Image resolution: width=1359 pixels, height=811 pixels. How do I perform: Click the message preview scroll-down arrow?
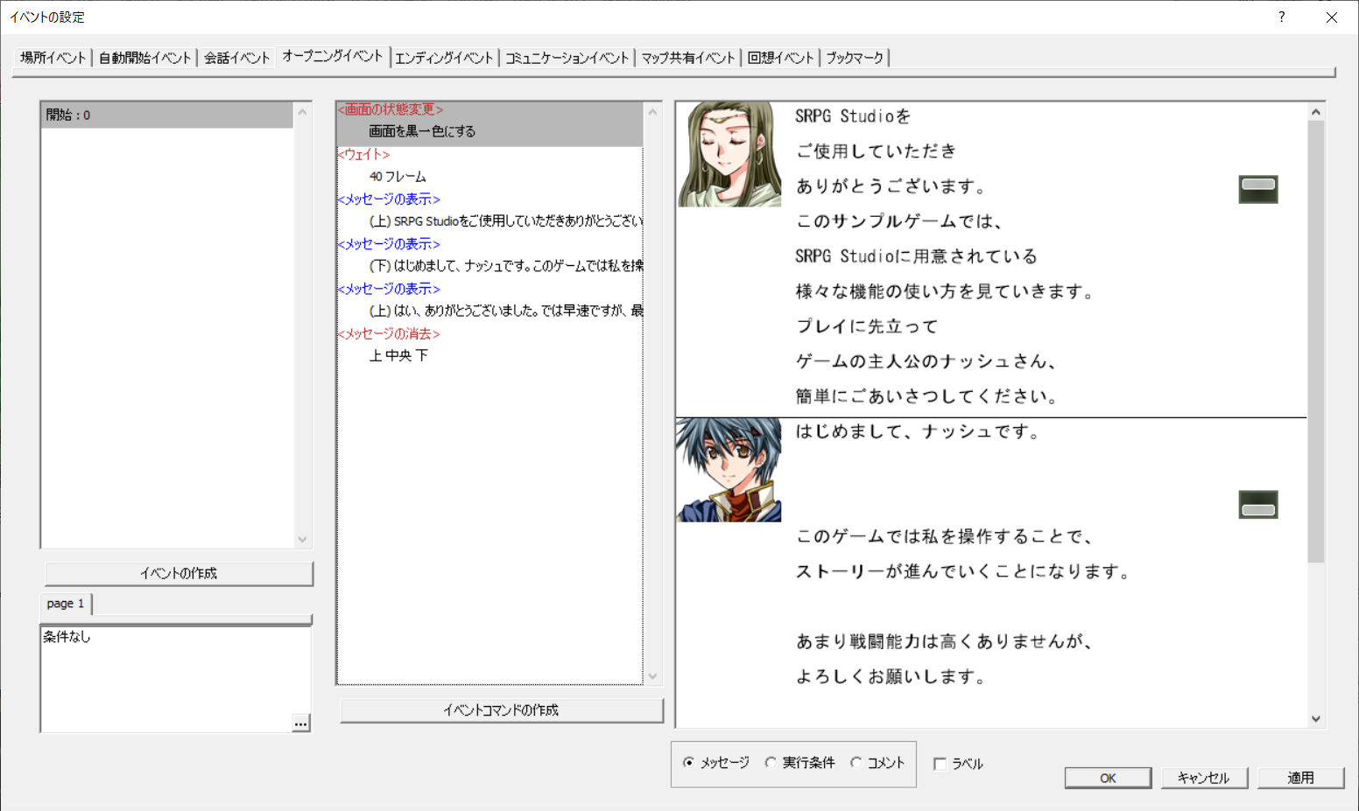click(x=1316, y=718)
